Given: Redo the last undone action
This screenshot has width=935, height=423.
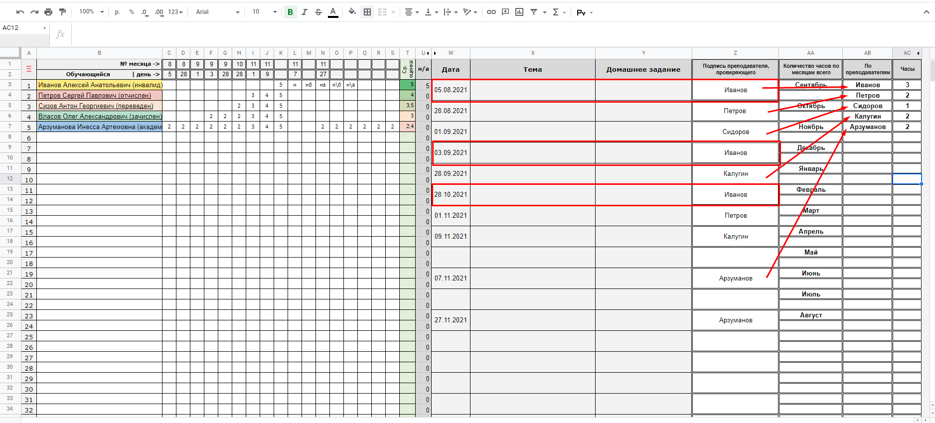Looking at the screenshot, I should pos(34,12).
